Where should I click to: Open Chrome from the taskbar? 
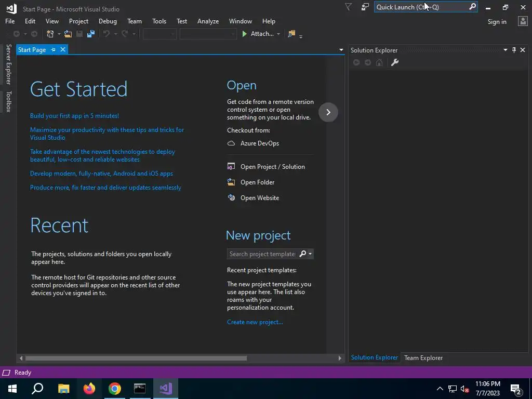coord(115,389)
